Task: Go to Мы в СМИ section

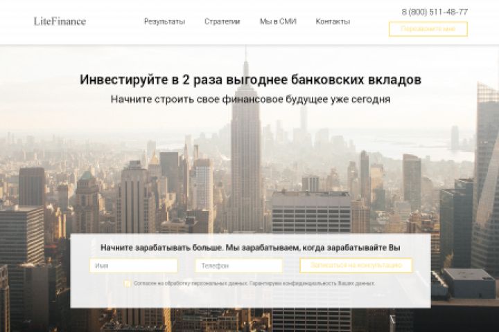Action: 278,21
